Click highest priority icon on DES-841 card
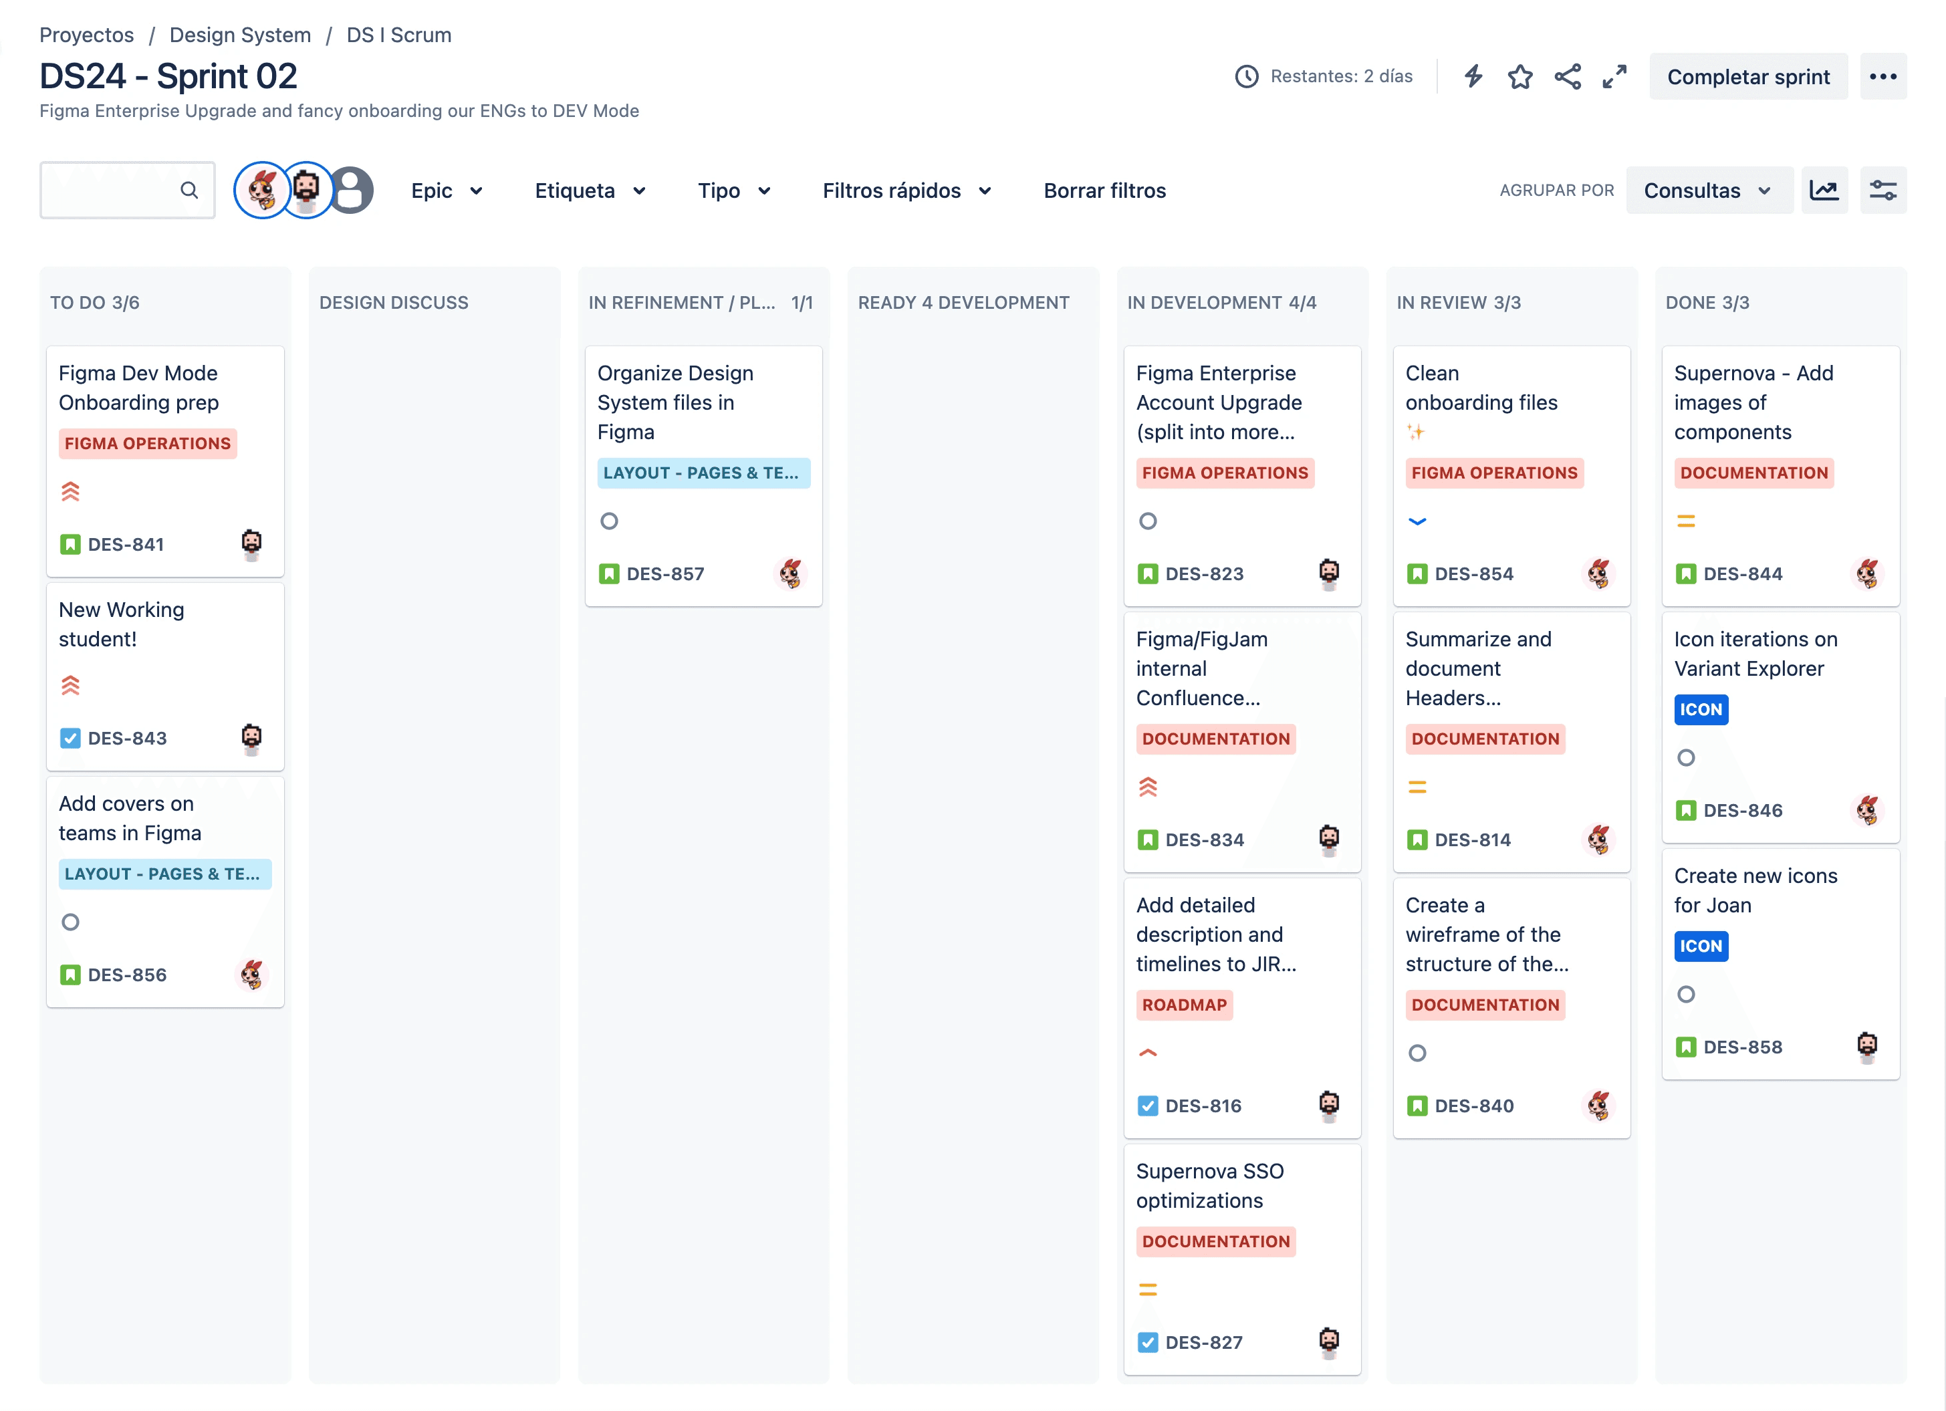The width and height of the screenshot is (1946, 1411). coord(70,491)
